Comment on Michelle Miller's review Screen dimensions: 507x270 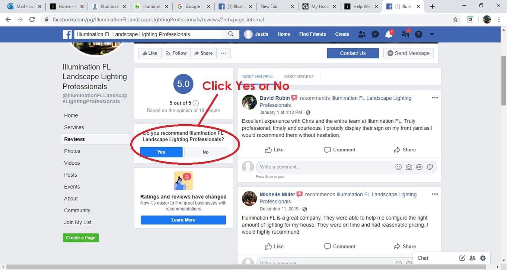340,247
